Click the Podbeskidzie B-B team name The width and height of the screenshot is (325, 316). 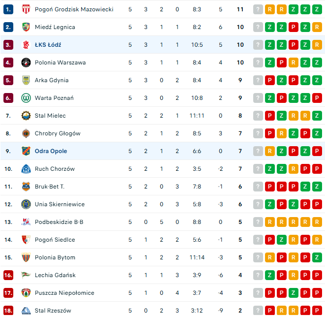[x=59, y=222]
